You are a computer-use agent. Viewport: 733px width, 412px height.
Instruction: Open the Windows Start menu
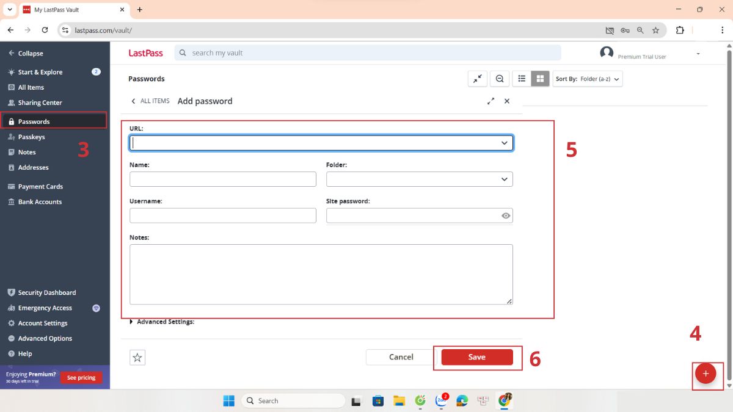(228, 400)
